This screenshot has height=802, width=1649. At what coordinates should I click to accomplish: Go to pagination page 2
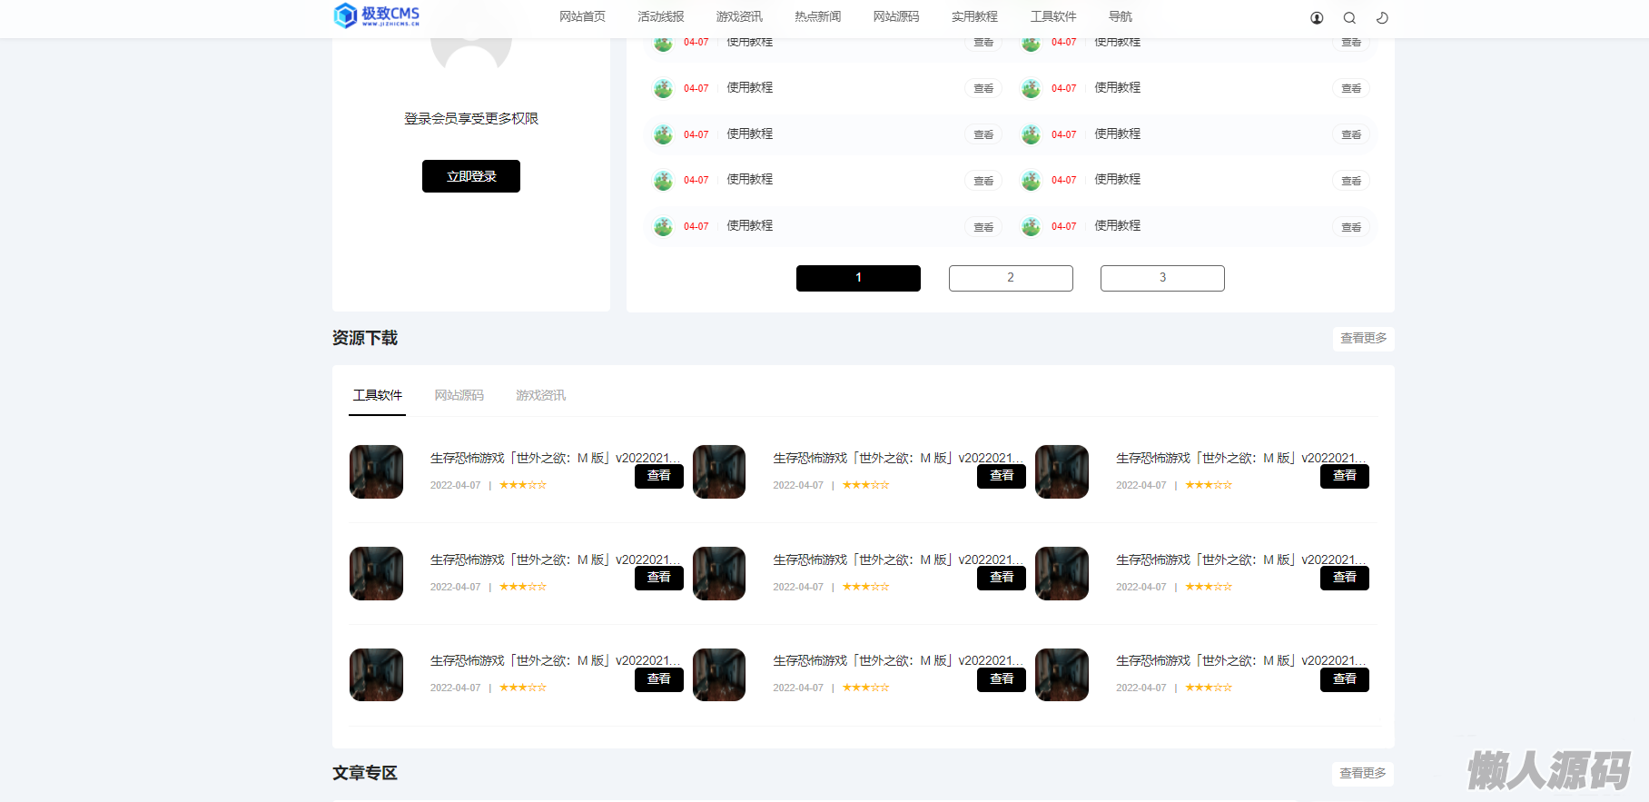point(1011,278)
